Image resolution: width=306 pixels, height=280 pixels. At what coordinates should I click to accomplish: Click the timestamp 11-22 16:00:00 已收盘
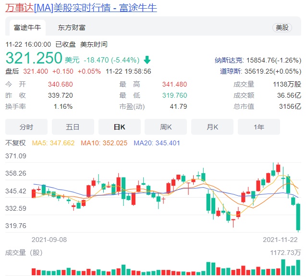coord(40,44)
